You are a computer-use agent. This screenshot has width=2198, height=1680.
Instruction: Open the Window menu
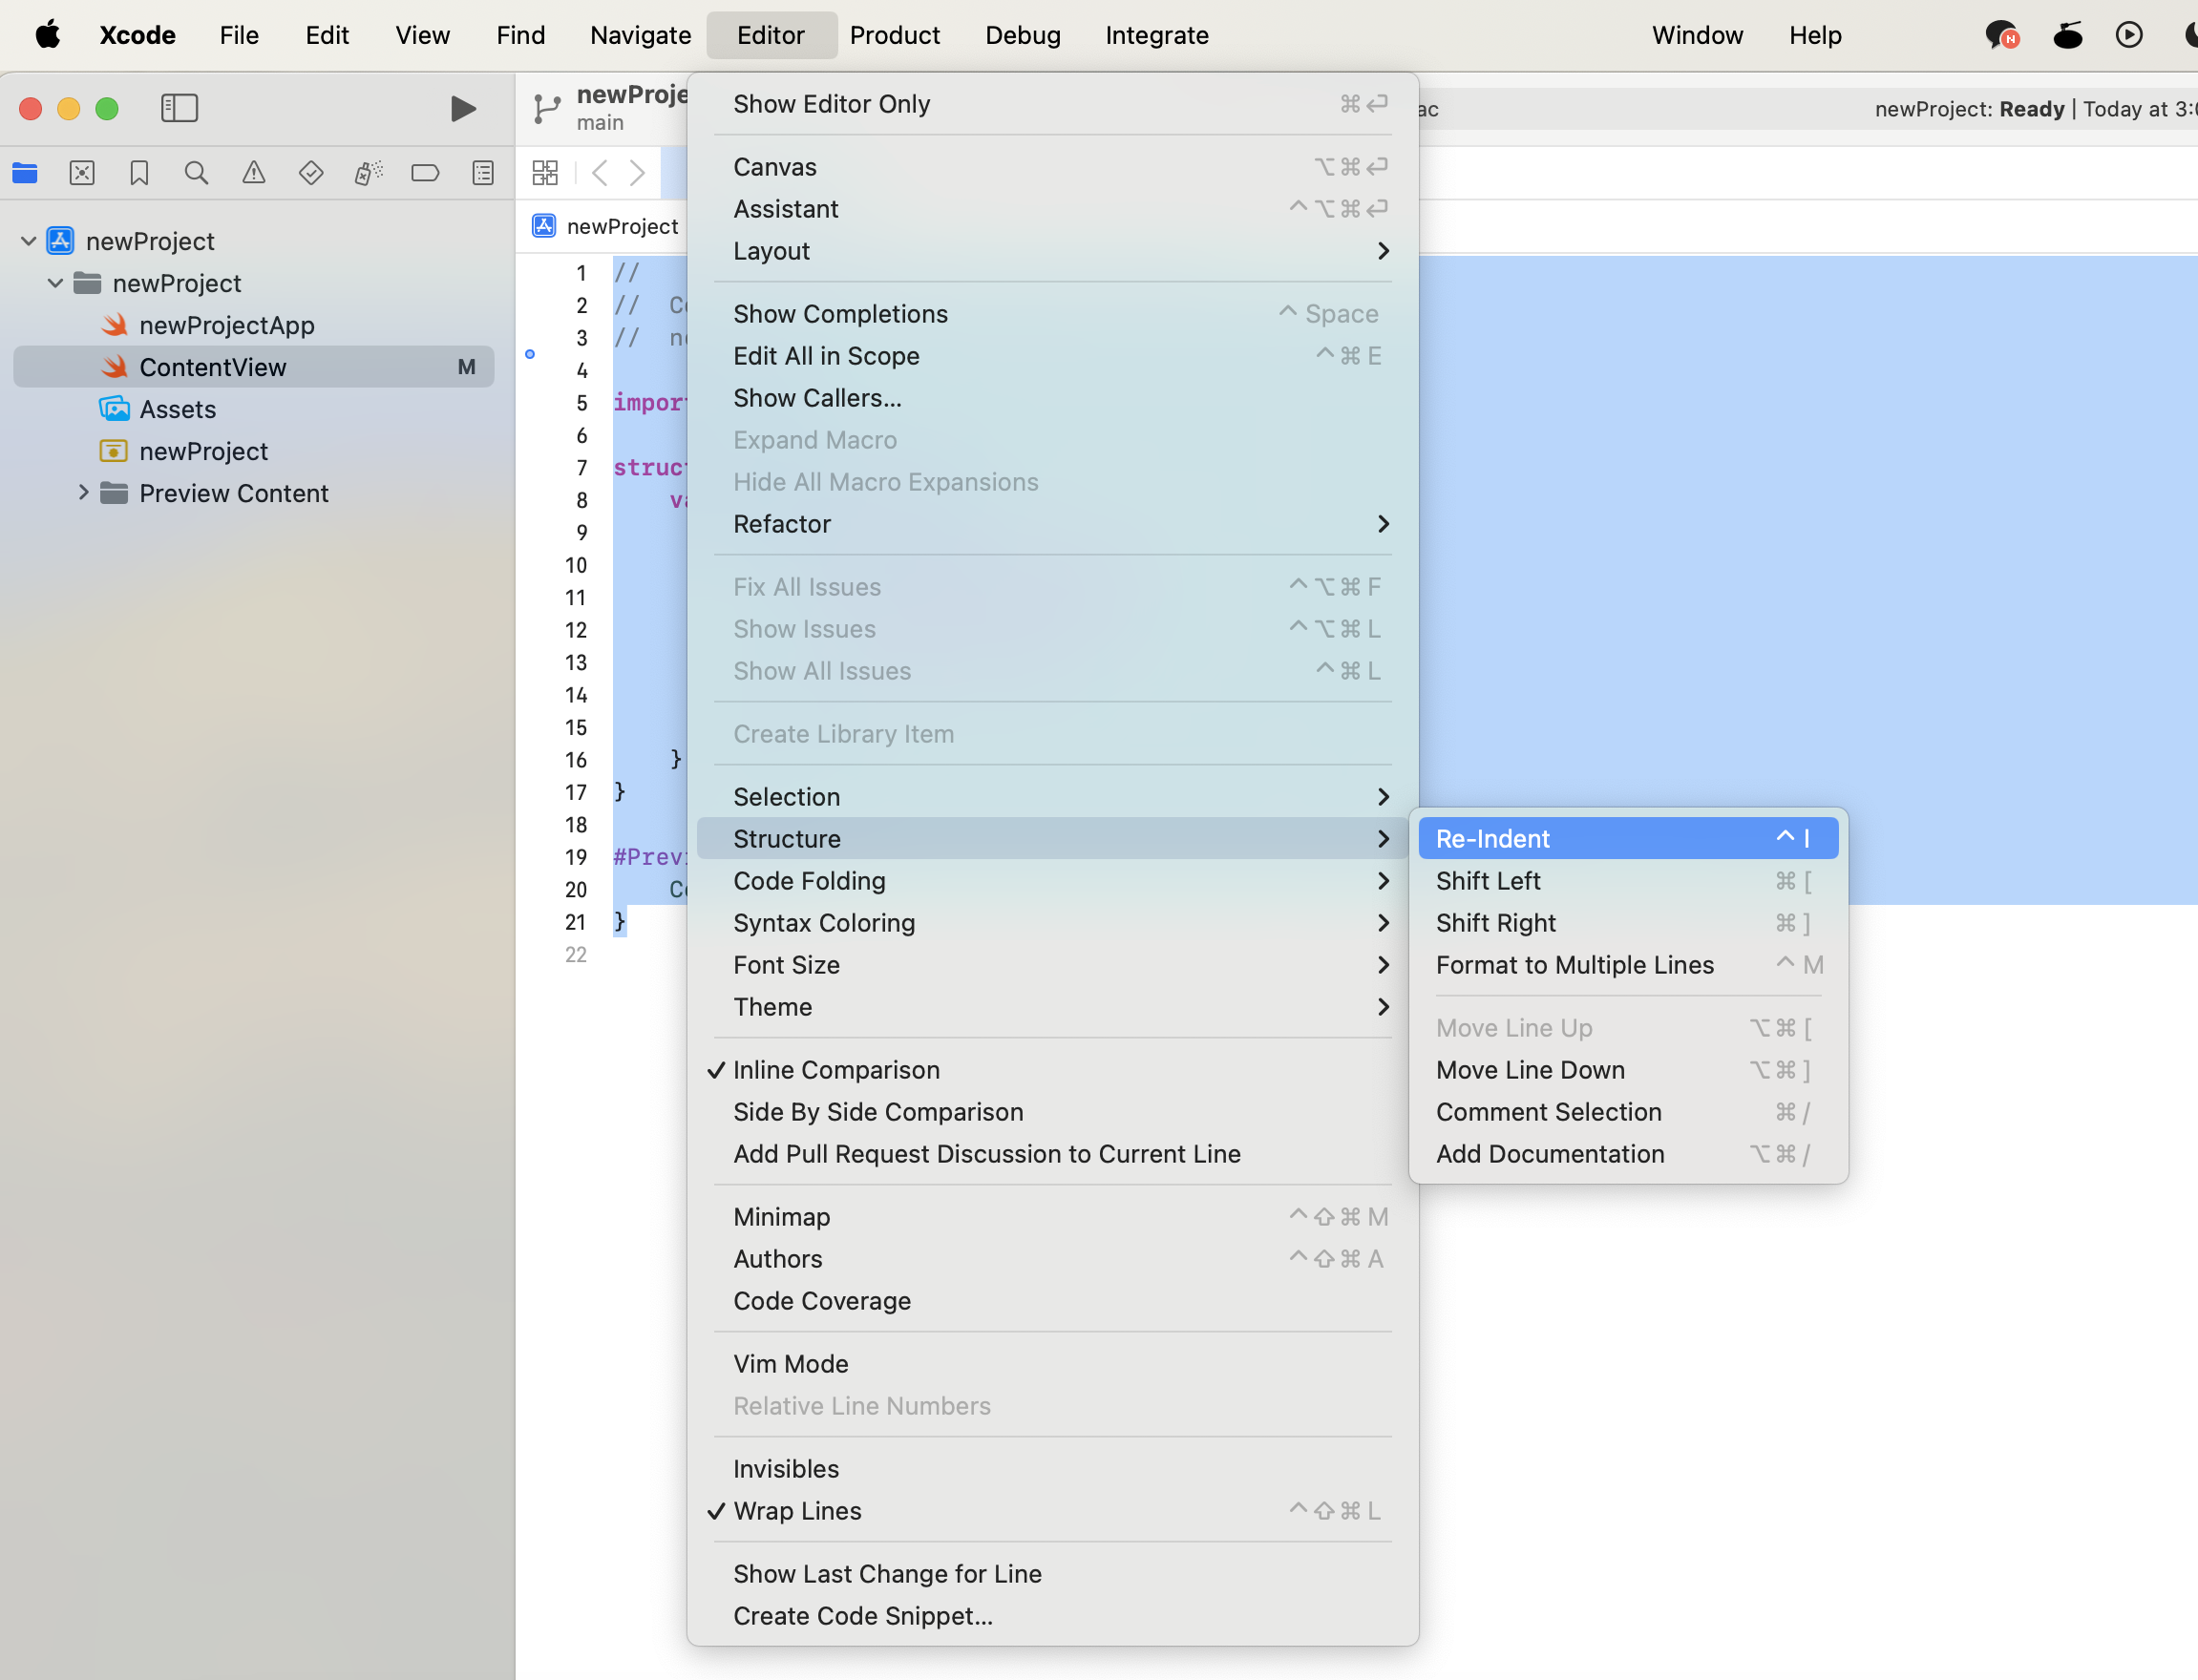1697,35
